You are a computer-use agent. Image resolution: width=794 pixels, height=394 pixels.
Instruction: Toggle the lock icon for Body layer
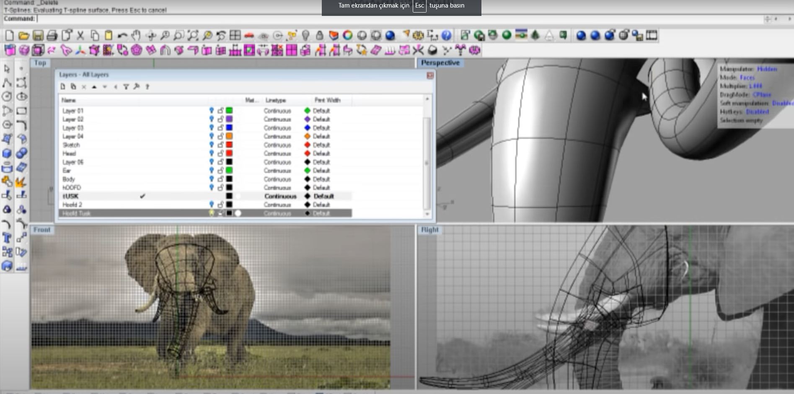click(220, 179)
